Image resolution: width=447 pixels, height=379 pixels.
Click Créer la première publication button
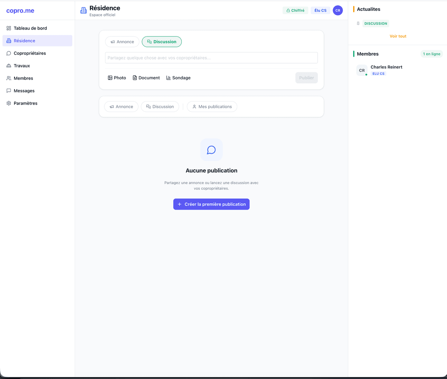tap(211, 204)
